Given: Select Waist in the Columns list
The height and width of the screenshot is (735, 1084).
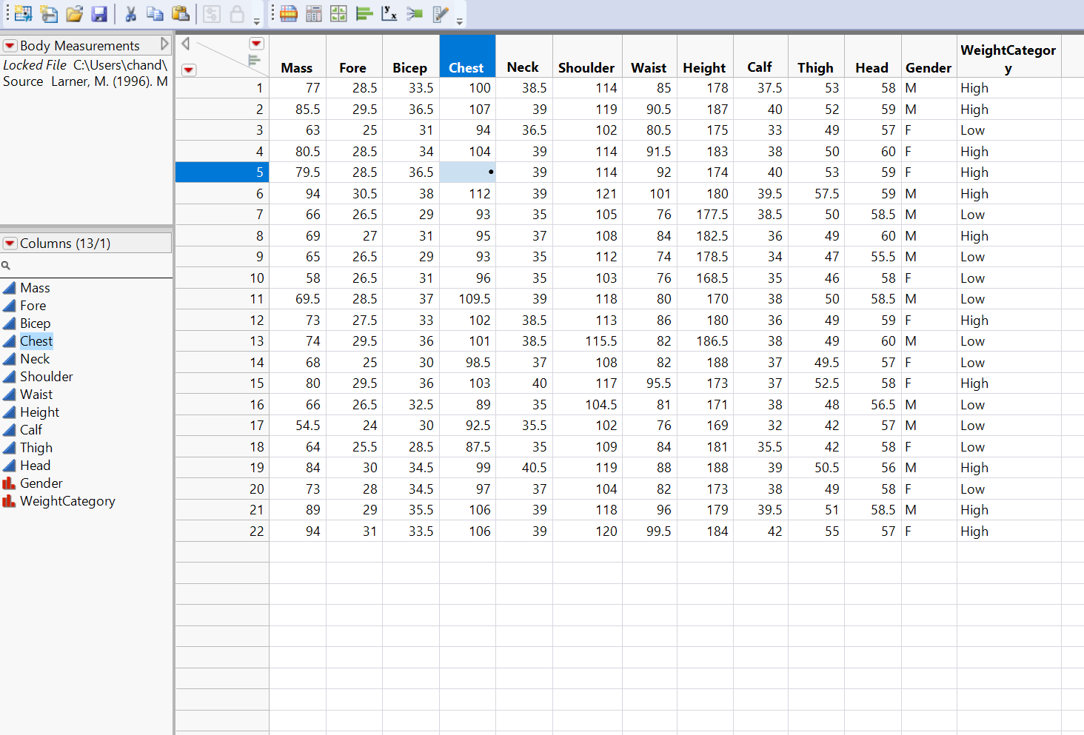Looking at the screenshot, I should tap(36, 395).
